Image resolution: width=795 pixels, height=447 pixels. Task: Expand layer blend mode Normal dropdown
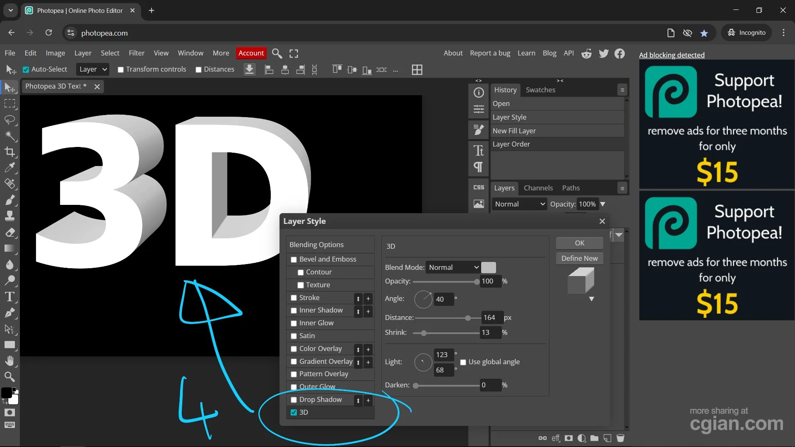pos(519,204)
